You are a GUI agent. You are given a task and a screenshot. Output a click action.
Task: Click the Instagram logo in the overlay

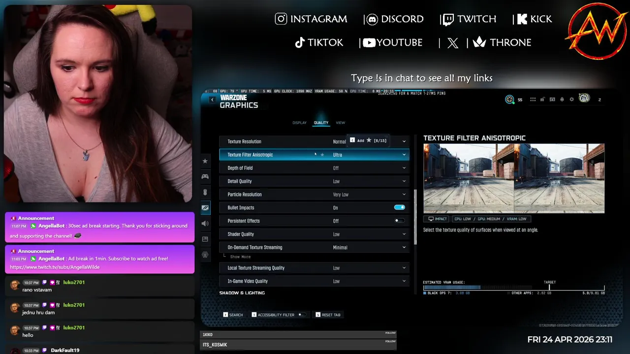pos(281,19)
